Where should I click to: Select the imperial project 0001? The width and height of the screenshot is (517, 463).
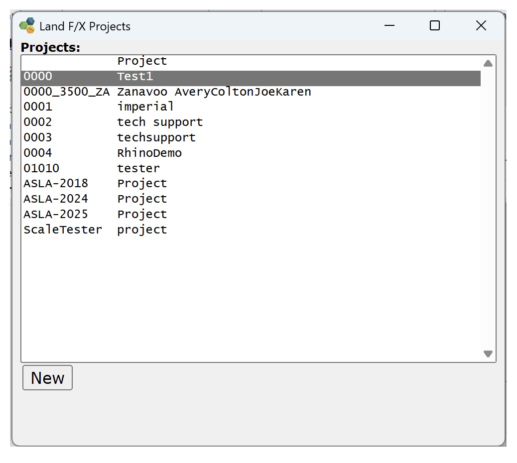(149, 107)
